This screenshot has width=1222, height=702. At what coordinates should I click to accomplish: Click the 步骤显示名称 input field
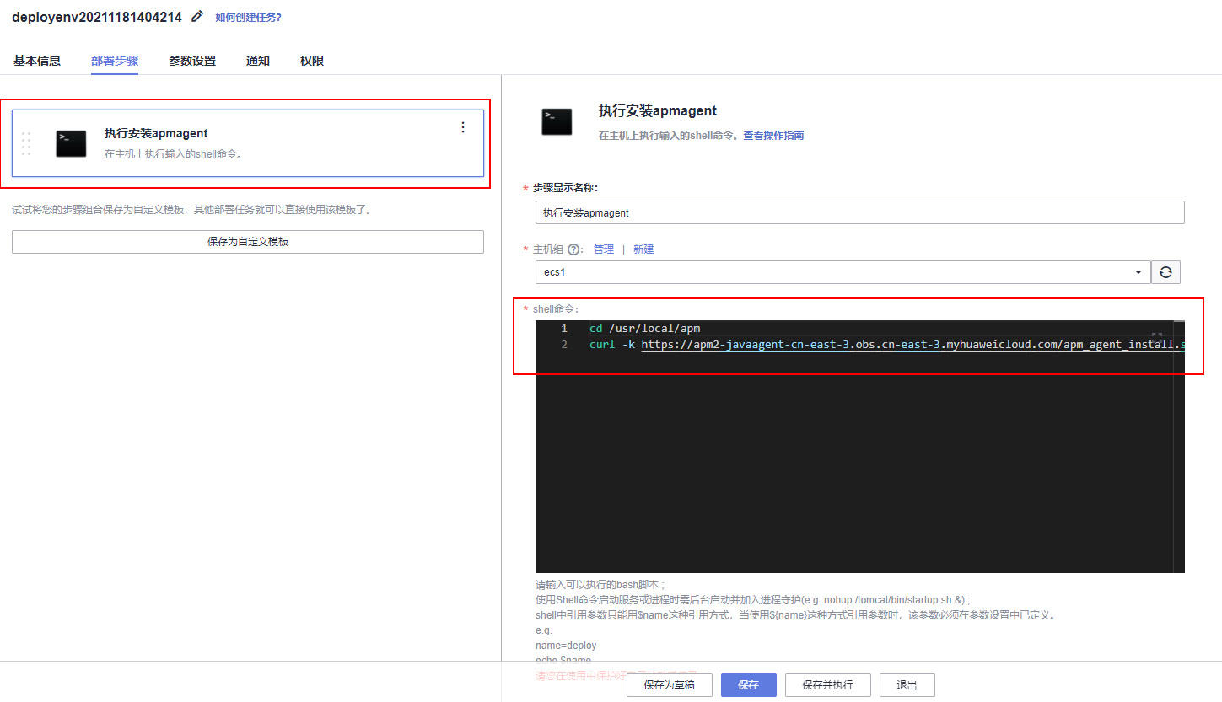click(860, 212)
